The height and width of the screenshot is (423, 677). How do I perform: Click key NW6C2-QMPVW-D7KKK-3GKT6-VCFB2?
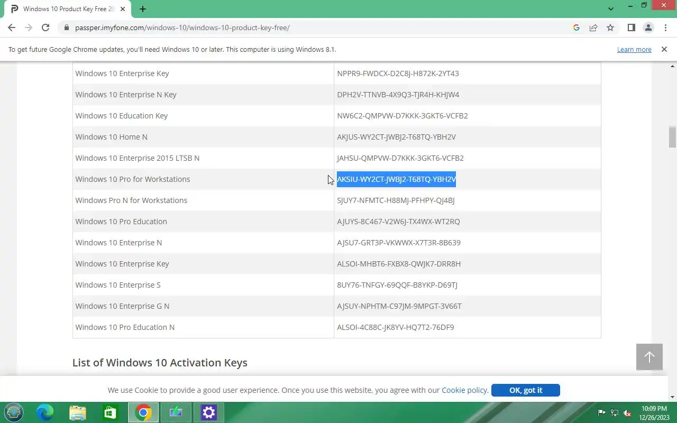[402, 116]
